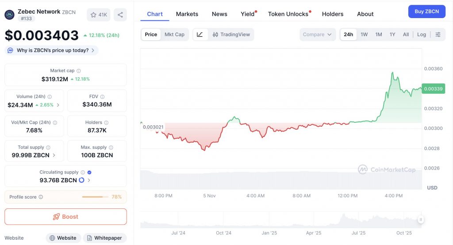The height and width of the screenshot is (245, 453).
Task: Select the 1W time range
Action: tap(364, 34)
